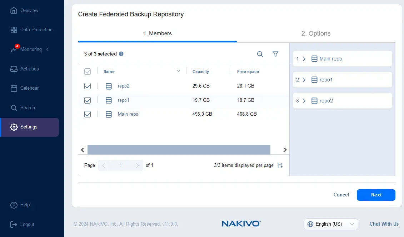
Task: Uncheck the Main repo checkbox
Action: click(x=88, y=114)
